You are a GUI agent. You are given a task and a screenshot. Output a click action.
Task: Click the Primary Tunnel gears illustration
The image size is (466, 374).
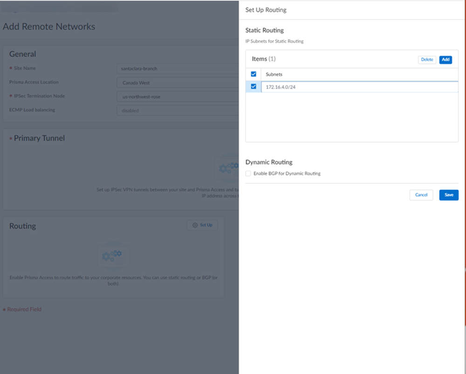(x=228, y=167)
